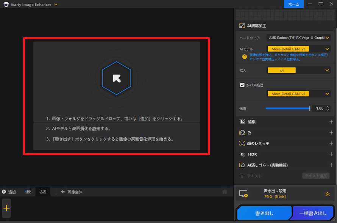Image resolution: width=337 pixels, height=223 pixels.
Task: Click the 強度 strength slider
Action: (288, 108)
